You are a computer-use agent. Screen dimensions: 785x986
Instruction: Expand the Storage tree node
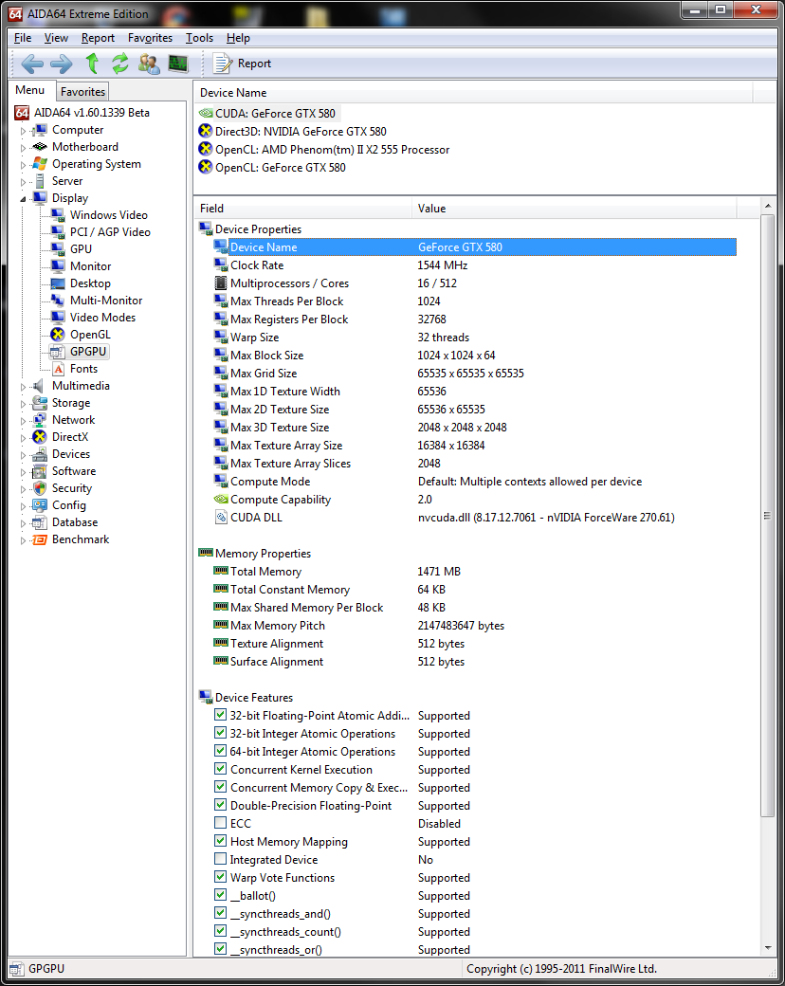tap(24, 404)
